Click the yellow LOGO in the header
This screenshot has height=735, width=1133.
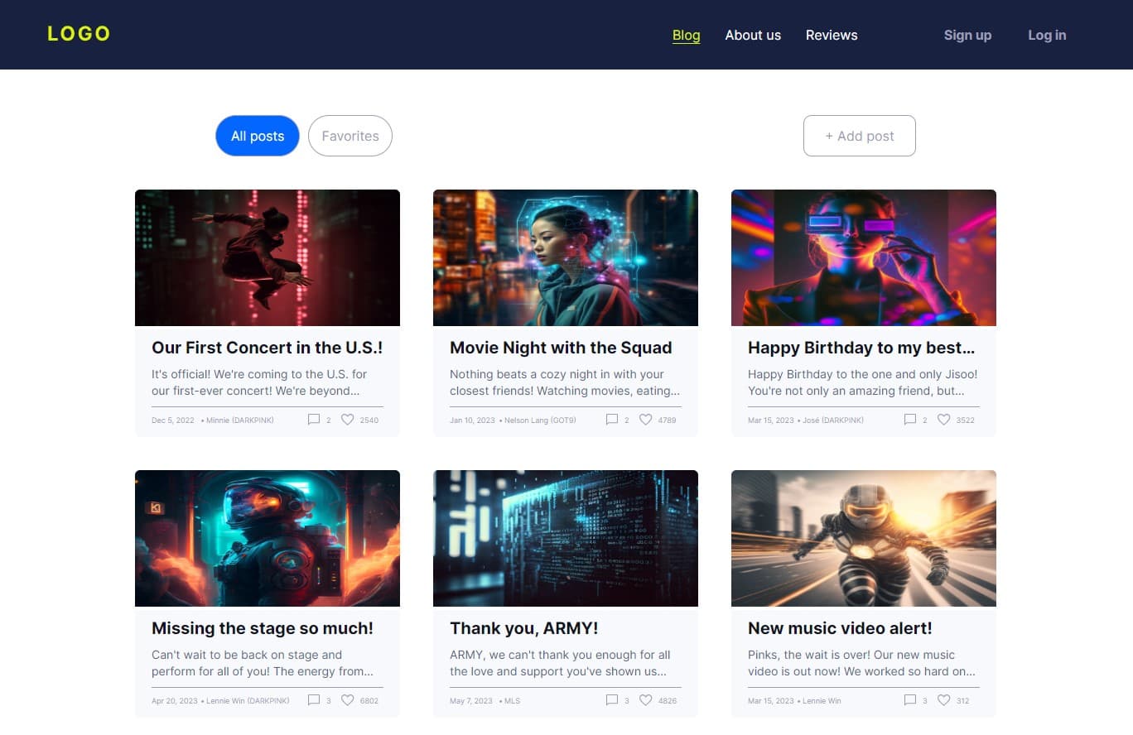(79, 34)
